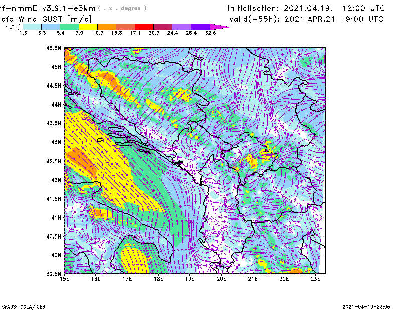Screen dimensions: 401x310
Task: Click the 'valid(+55h):' label
Action: click(255, 19)
